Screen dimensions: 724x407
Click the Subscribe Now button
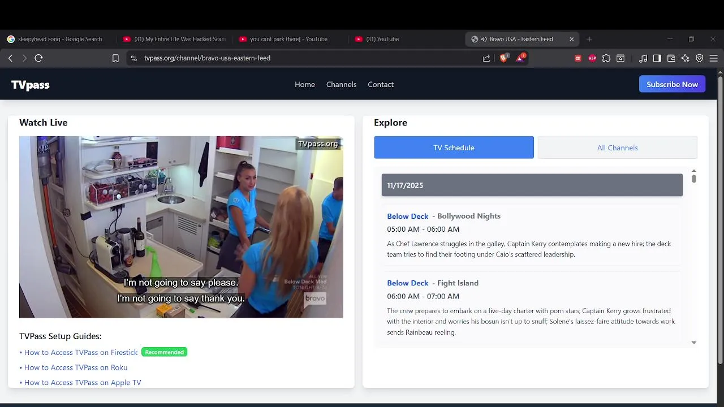click(672, 84)
